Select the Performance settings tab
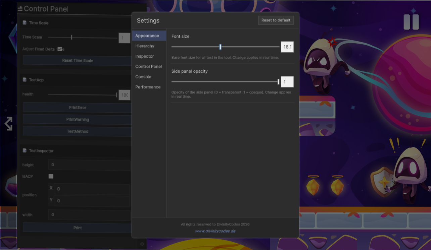The image size is (431, 250). click(148, 87)
